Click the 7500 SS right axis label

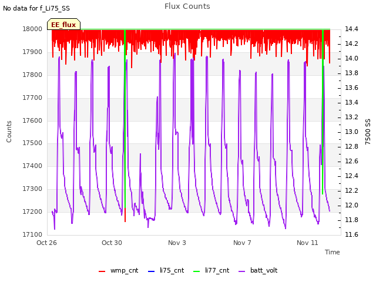(x=368, y=132)
